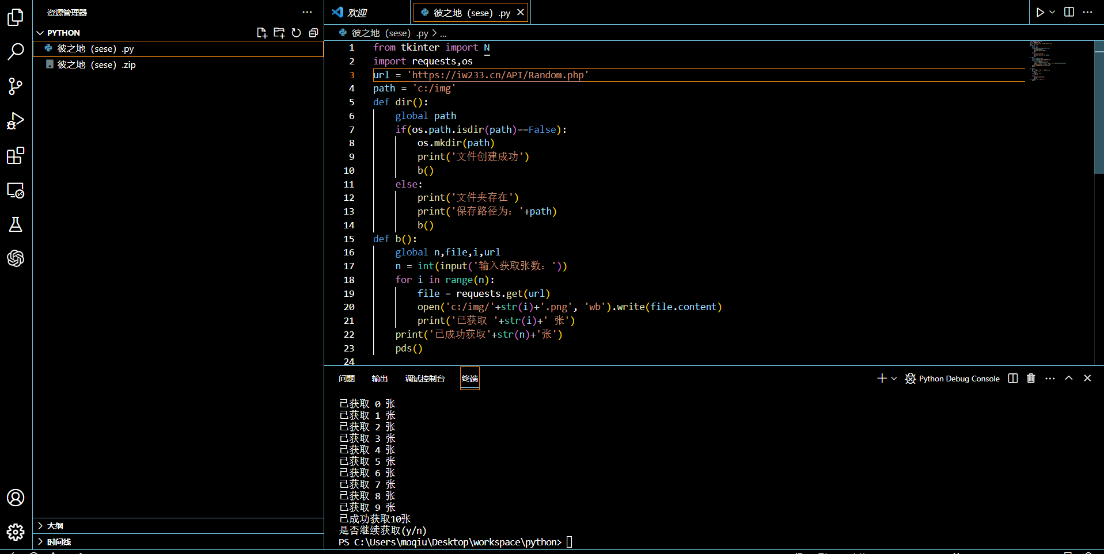Split the terminal panel
This screenshot has width=1104, height=554.
click(1013, 379)
